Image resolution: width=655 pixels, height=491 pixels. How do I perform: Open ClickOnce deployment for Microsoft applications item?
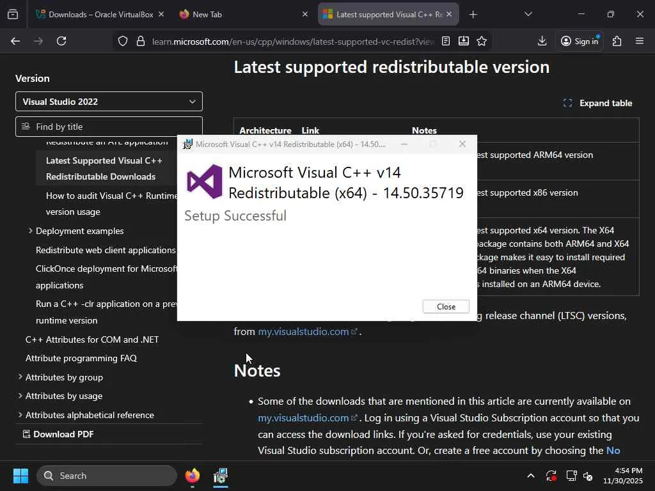click(x=106, y=277)
